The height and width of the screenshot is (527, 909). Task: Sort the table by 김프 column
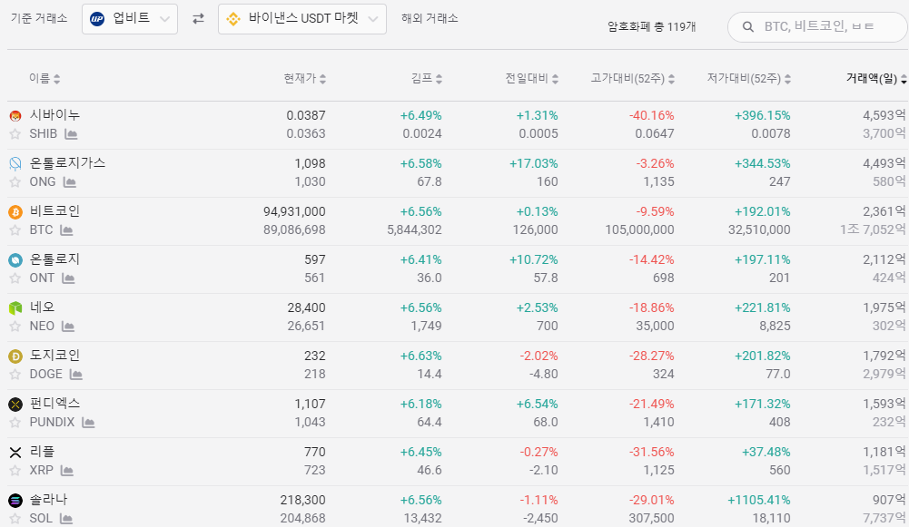[x=426, y=79]
